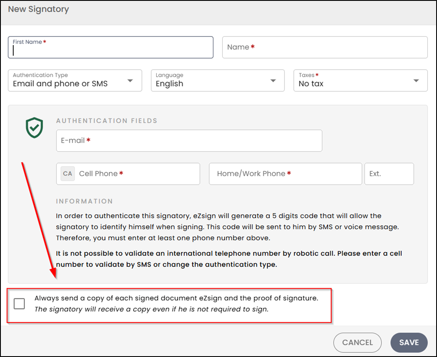
Task: Open the Authentication Type combo box
Action: 75,80
